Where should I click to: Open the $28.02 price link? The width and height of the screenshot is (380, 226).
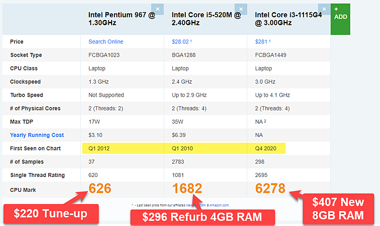pyautogui.click(x=180, y=42)
